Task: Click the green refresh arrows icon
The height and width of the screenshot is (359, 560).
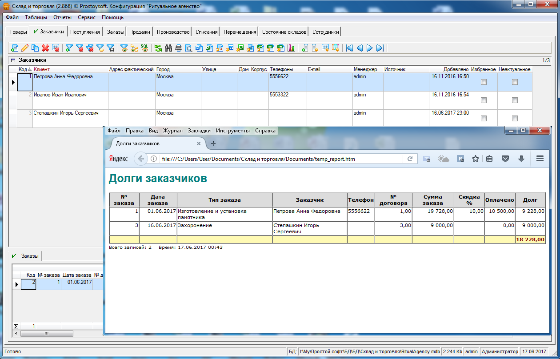Action: point(158,48)
